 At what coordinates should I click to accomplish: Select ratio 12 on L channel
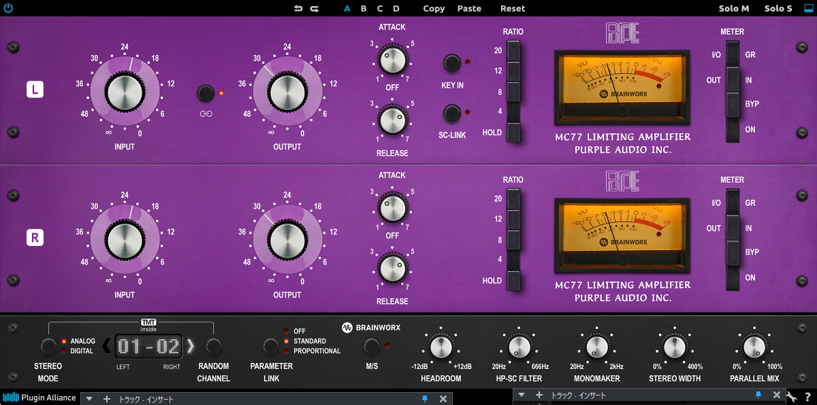tap(513, 72)
